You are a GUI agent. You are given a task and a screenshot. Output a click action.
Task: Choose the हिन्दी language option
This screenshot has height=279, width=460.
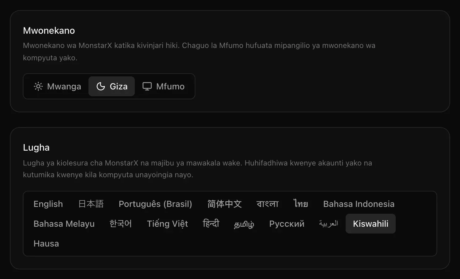pyautogui.click(x=211, y=224)
